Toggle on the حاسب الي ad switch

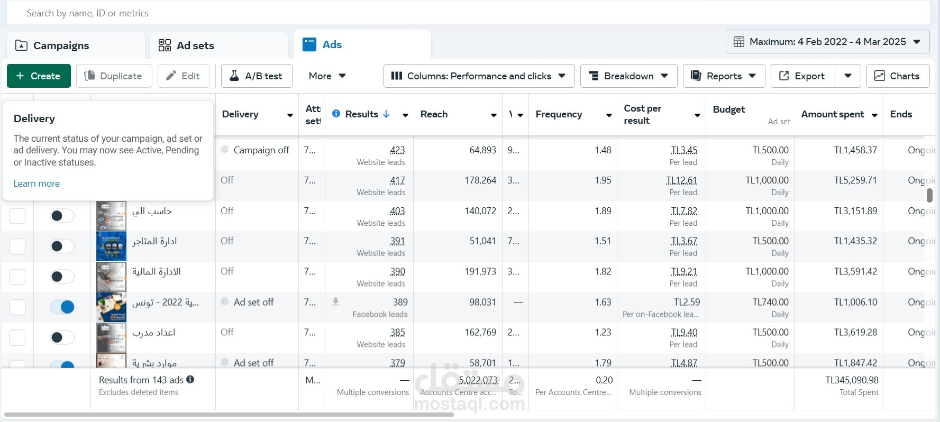tap(62, 216)
